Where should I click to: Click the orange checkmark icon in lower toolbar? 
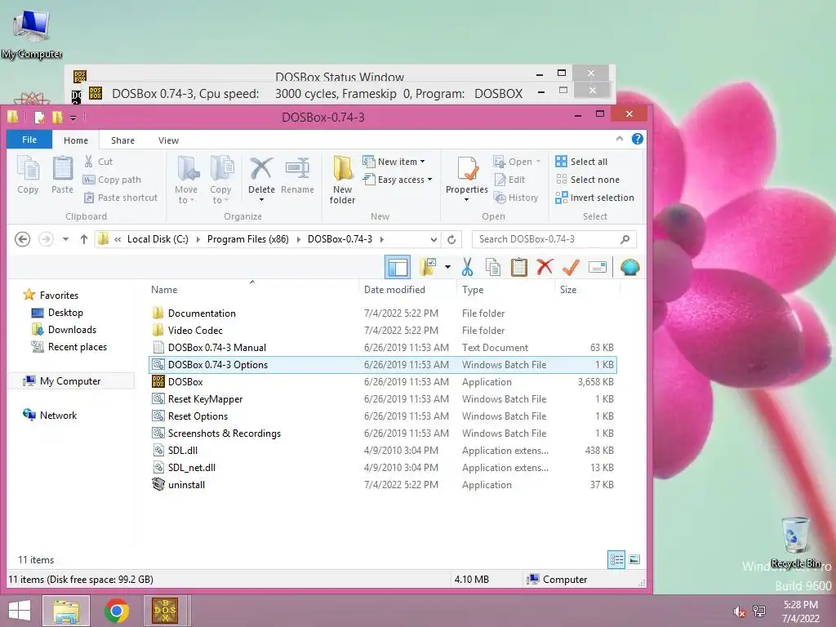pos(571,267)
